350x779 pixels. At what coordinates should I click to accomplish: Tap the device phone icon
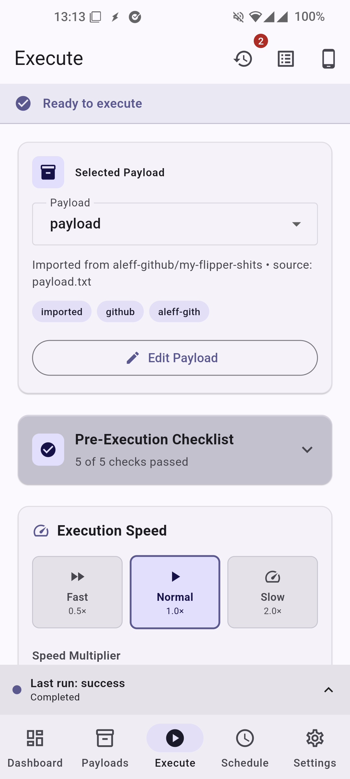[328, 59]
